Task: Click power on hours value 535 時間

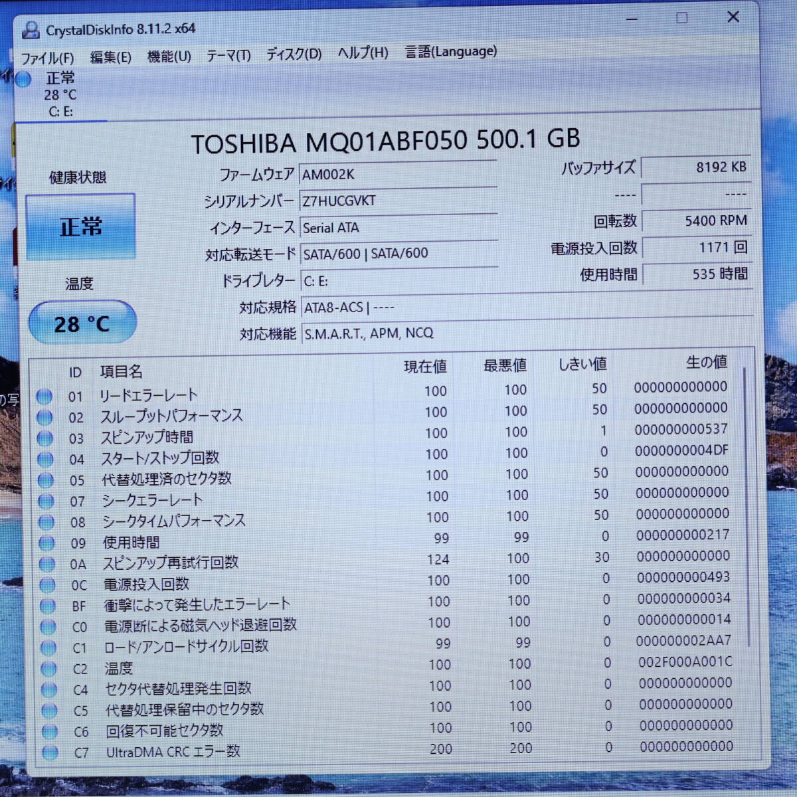Action: 698,274
